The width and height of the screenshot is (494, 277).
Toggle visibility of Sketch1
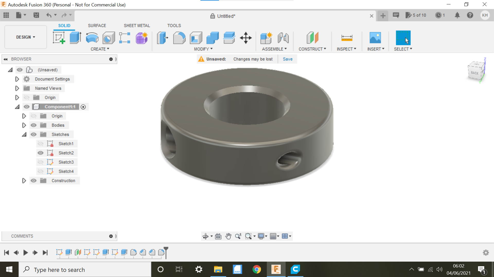(40, 143)
